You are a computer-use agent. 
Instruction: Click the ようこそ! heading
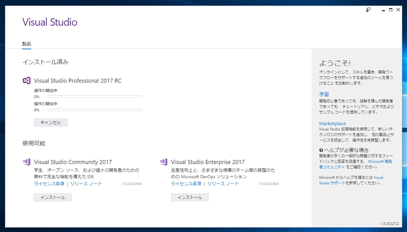335,63
